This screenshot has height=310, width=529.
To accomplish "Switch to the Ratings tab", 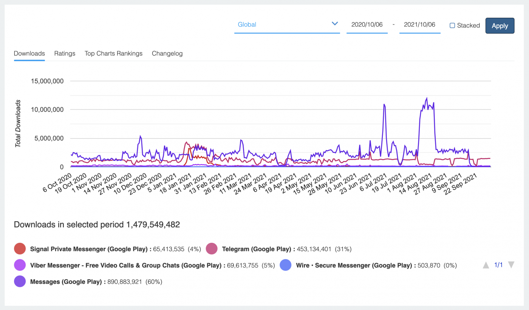I will coord(65,53).
